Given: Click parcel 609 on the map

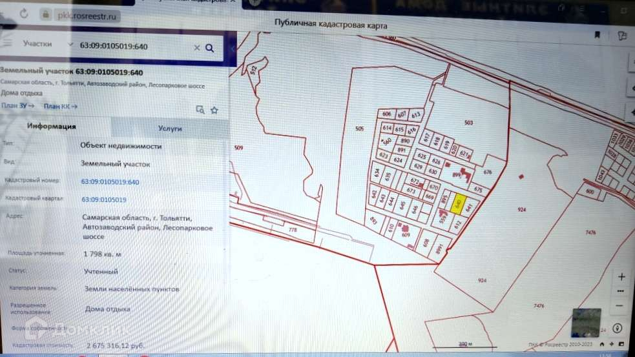Looking at the screenshot, I should click(x=406, y=235).
